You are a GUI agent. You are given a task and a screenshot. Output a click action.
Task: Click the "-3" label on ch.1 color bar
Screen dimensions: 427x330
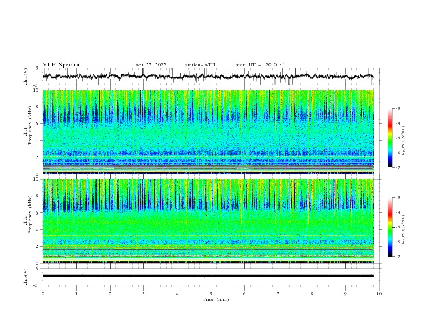(397, 108)
